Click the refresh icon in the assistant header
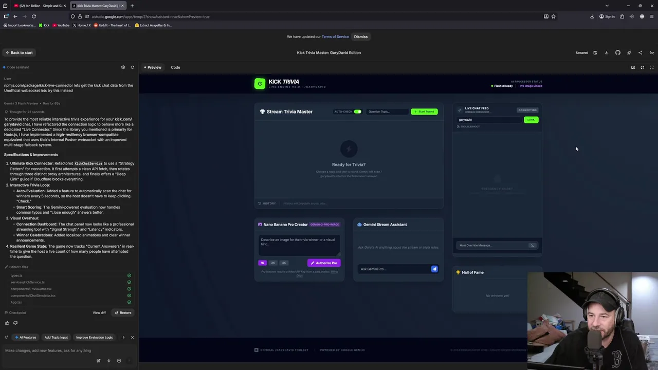Viewport: 658px width, 370px height. [132, 67]
